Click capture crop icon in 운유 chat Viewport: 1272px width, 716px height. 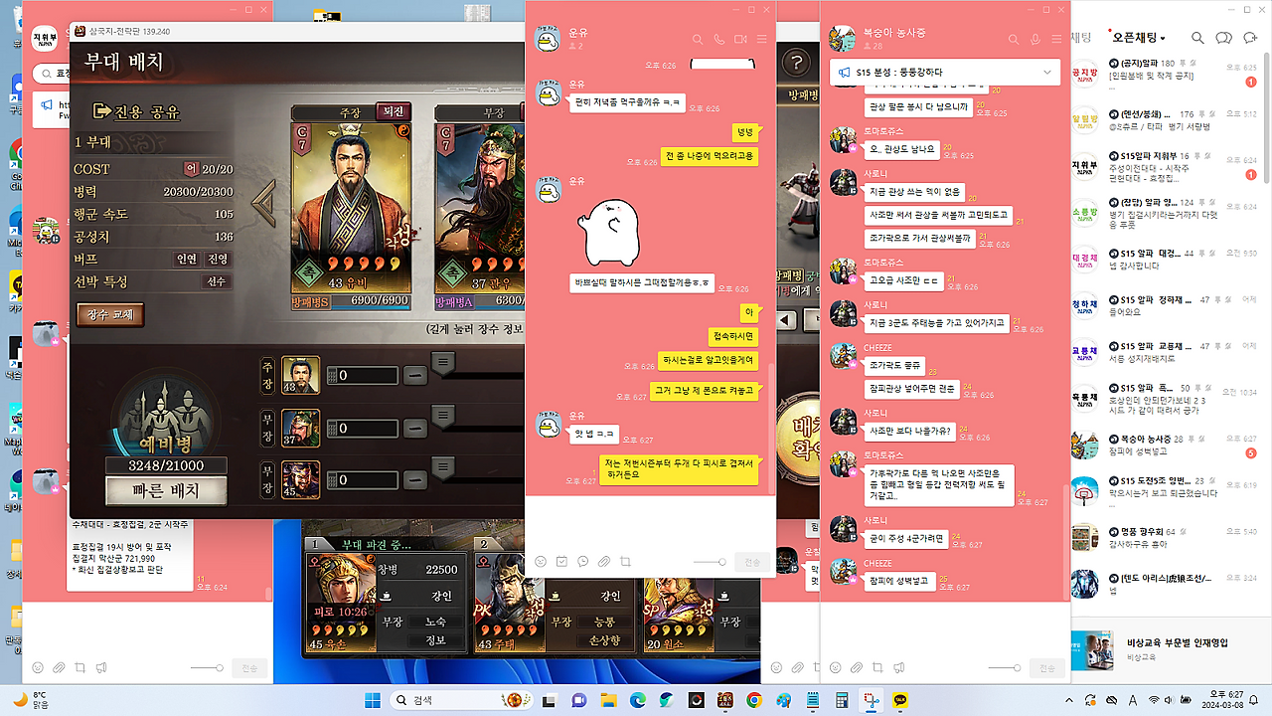(x=625, y=562)
